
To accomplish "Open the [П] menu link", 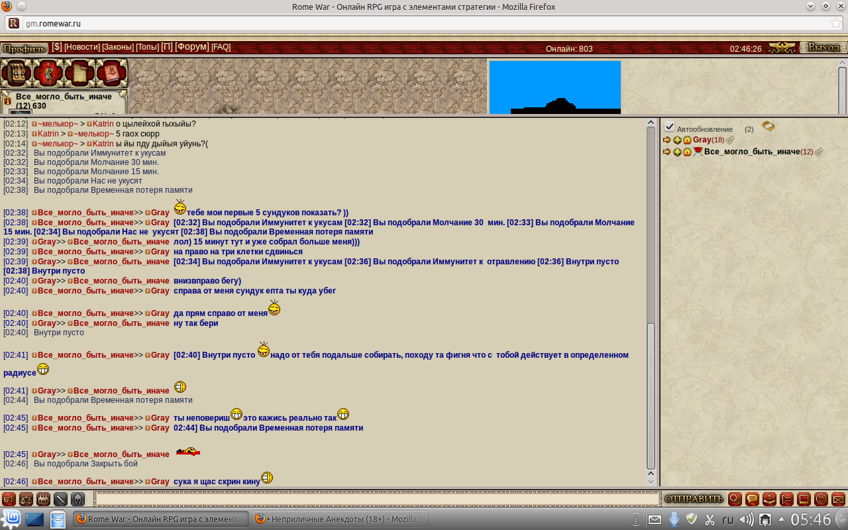I will tap(167, 47).
